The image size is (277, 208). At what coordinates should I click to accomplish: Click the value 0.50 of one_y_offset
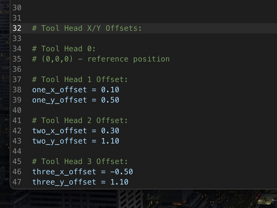click(110, 100)
